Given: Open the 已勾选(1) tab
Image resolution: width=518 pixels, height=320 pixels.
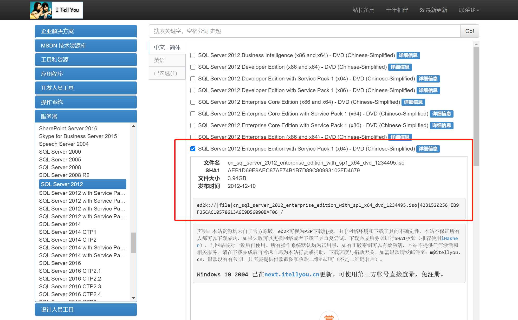Looking at the screenshot, I should (167, 73).
